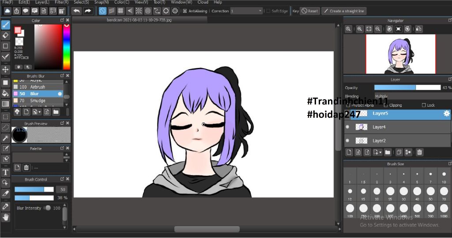
Task: Switch to bandicam image document tab
Action: [139, 20]
